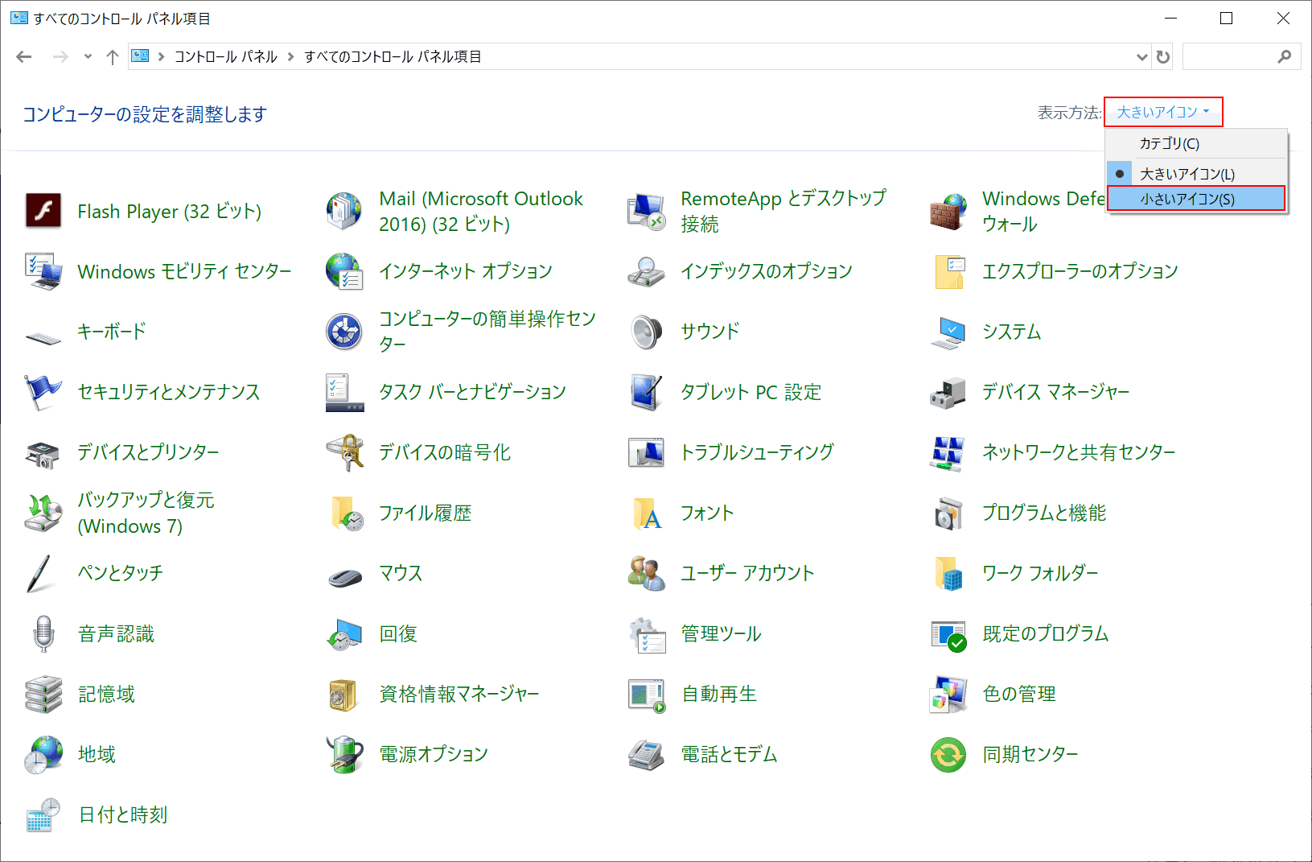Open トラブルシューティング icon
1312x862 pixels.
point(646,452)
